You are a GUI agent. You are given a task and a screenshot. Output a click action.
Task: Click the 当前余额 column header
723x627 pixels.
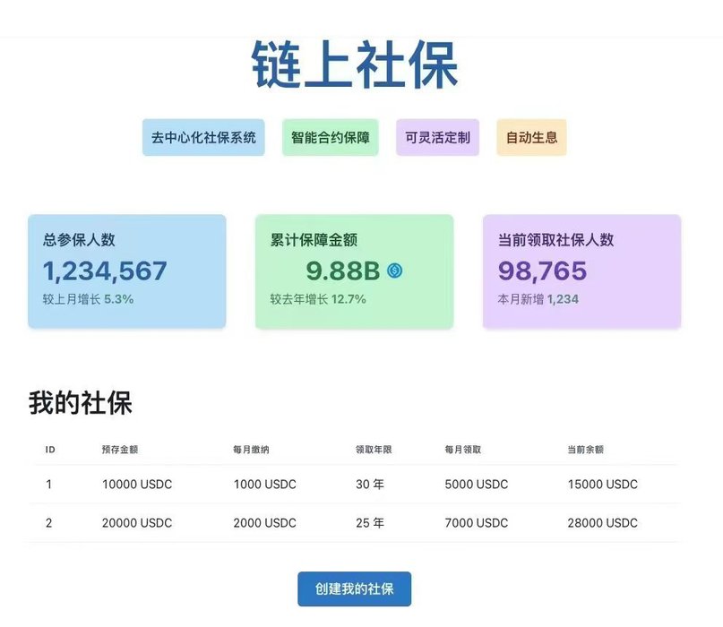[x=585, y=450]
